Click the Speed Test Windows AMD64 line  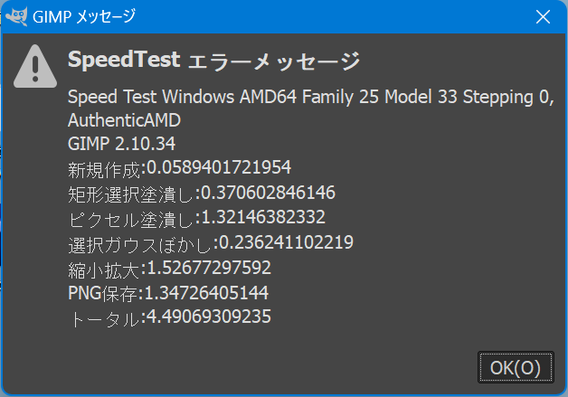click(311, 97)
